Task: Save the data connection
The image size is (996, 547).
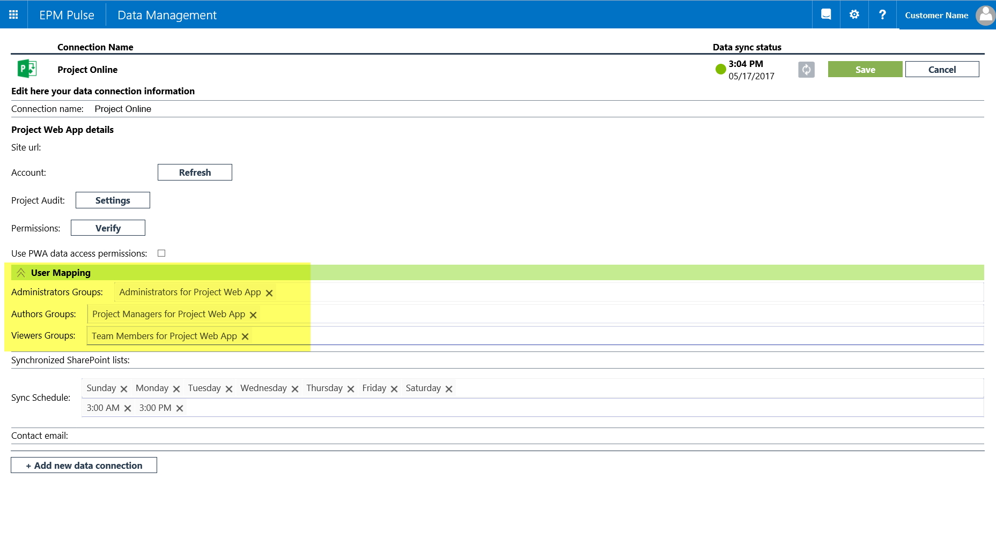Action: click(865, 69)
